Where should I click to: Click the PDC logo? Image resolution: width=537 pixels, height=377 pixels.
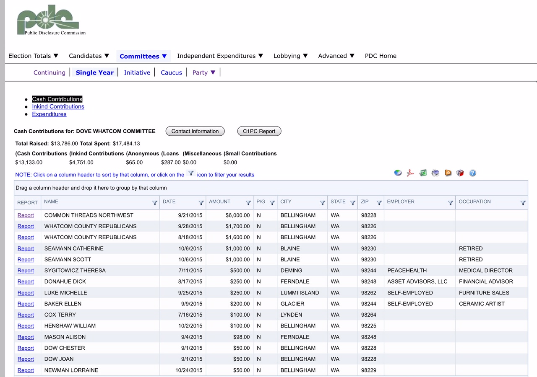48,20
